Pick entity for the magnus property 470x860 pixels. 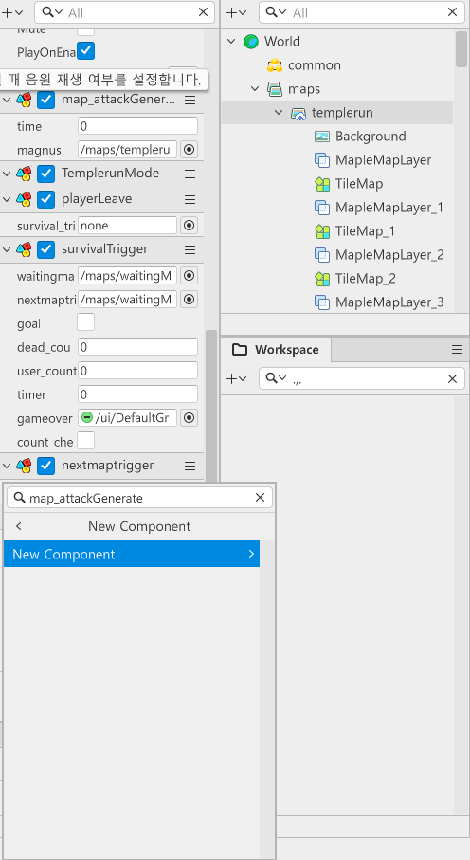190,149
